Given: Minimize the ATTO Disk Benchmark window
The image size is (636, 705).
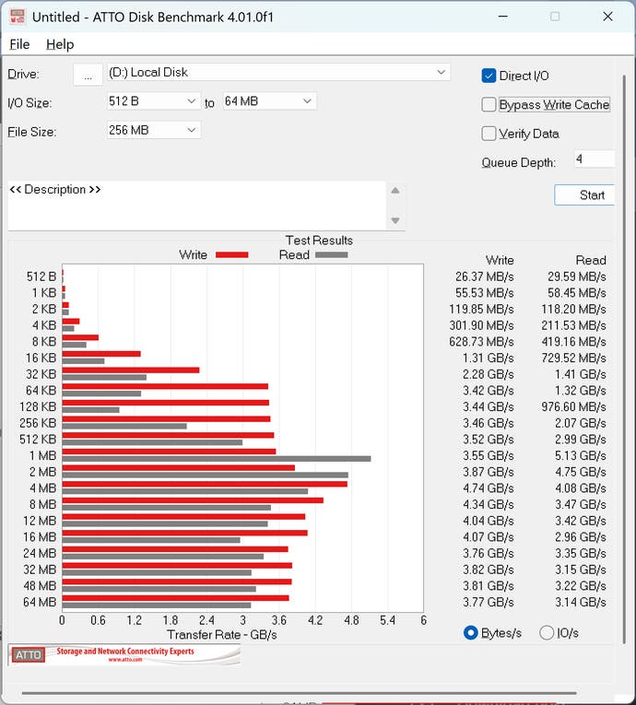Looking at the screenshot, I should tap(502, 17).
